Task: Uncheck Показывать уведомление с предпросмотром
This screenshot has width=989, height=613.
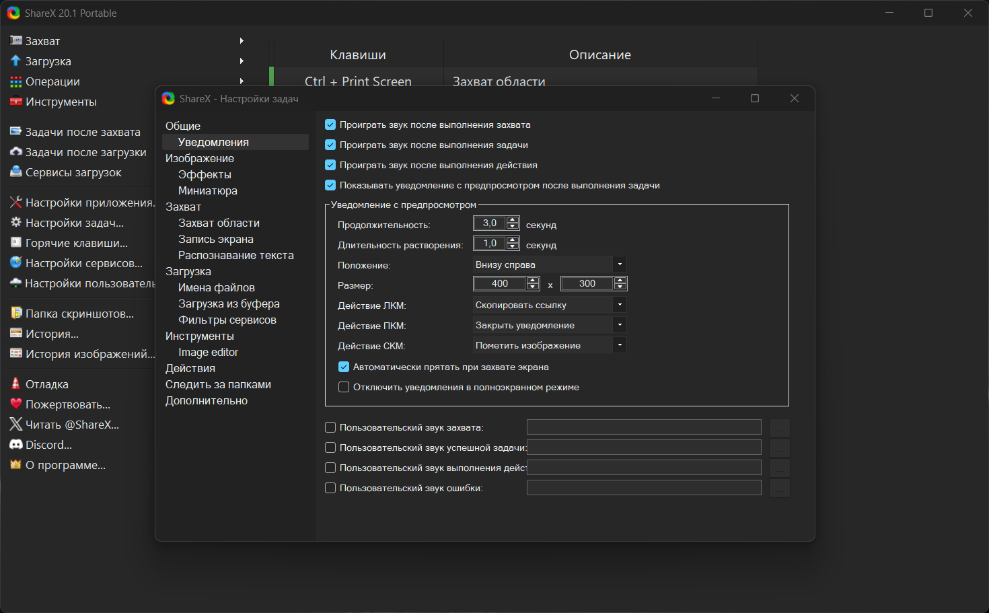Action: (x=330, y=185)
